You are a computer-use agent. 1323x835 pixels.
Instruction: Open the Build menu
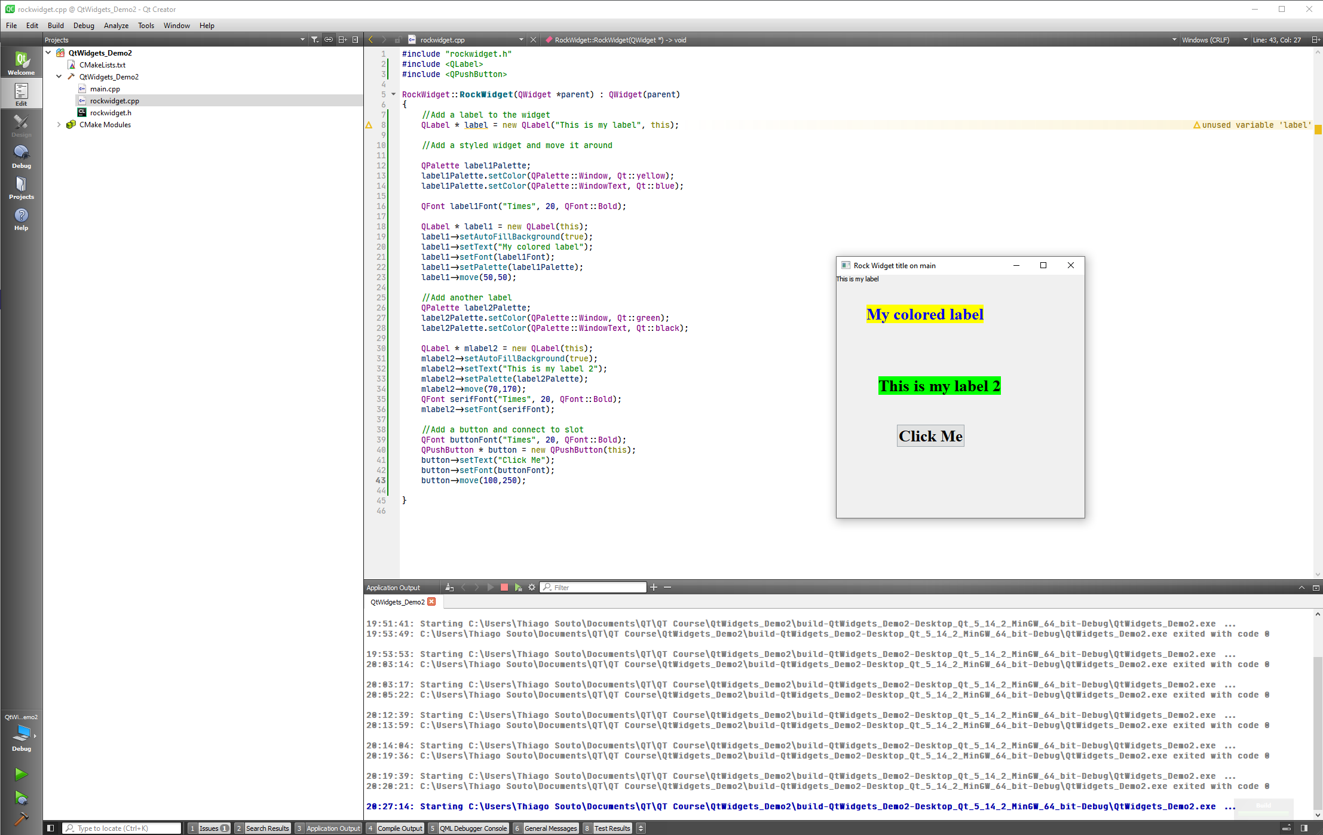coord(56,25)
